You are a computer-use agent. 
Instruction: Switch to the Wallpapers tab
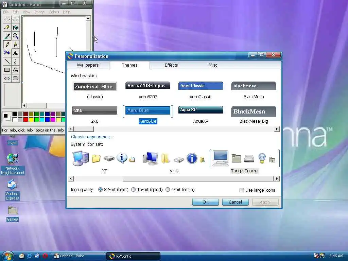(88, 65)
